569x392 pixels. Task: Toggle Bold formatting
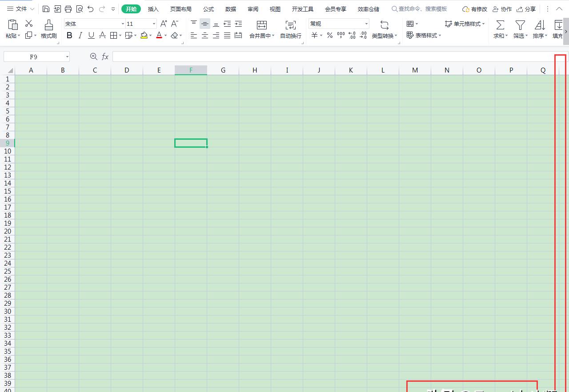(69, 35)
